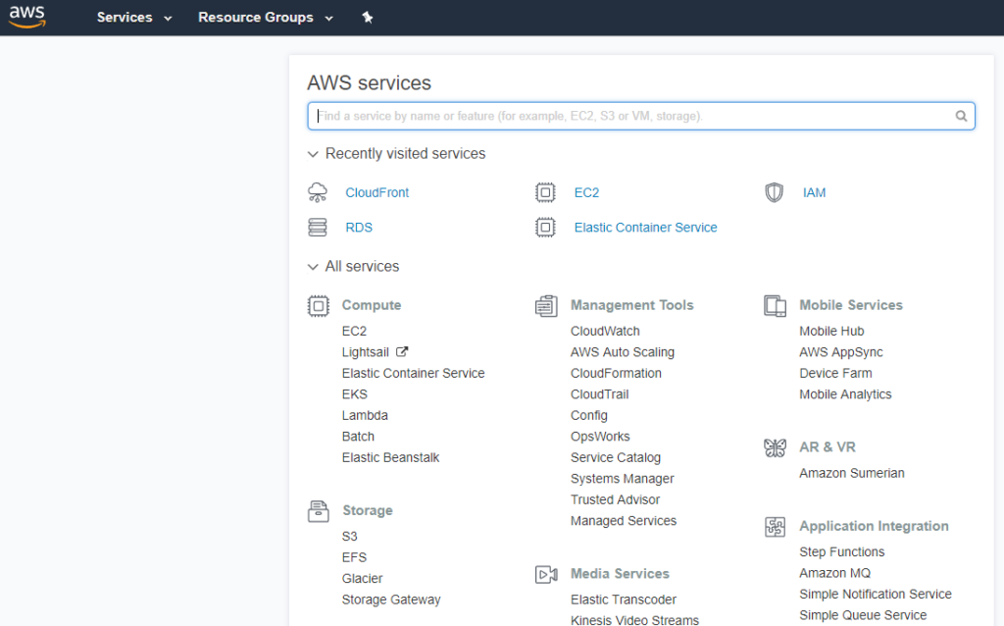Click the external link icon beside Lightsail
The width and height of the screenshot is (1004, 626).
[x=401, y=352]
